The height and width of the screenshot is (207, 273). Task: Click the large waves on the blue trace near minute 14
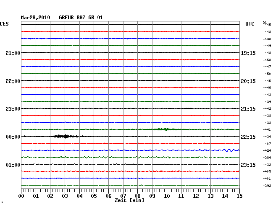(x=228, y=150)
